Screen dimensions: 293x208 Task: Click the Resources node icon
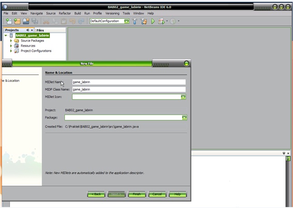pos(17,45)
